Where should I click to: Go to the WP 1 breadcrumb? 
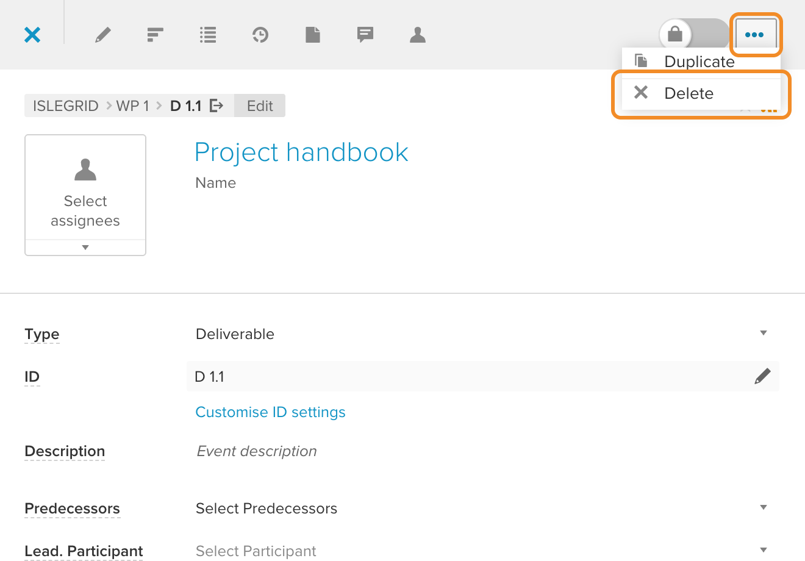click(132, 105)
